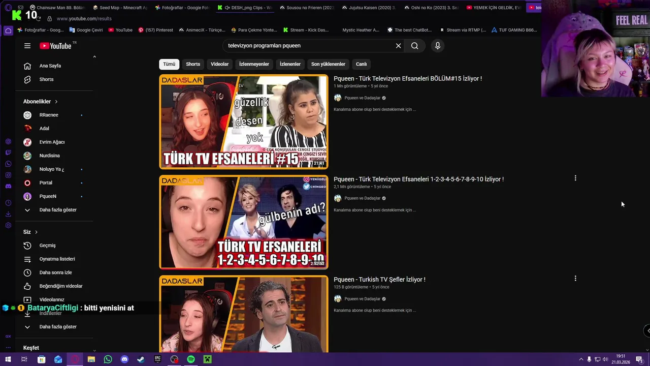The width and height of the screenshot is (650, 366).
Task: Open the Windows Start menu
Action: click(x=8, y=359)
